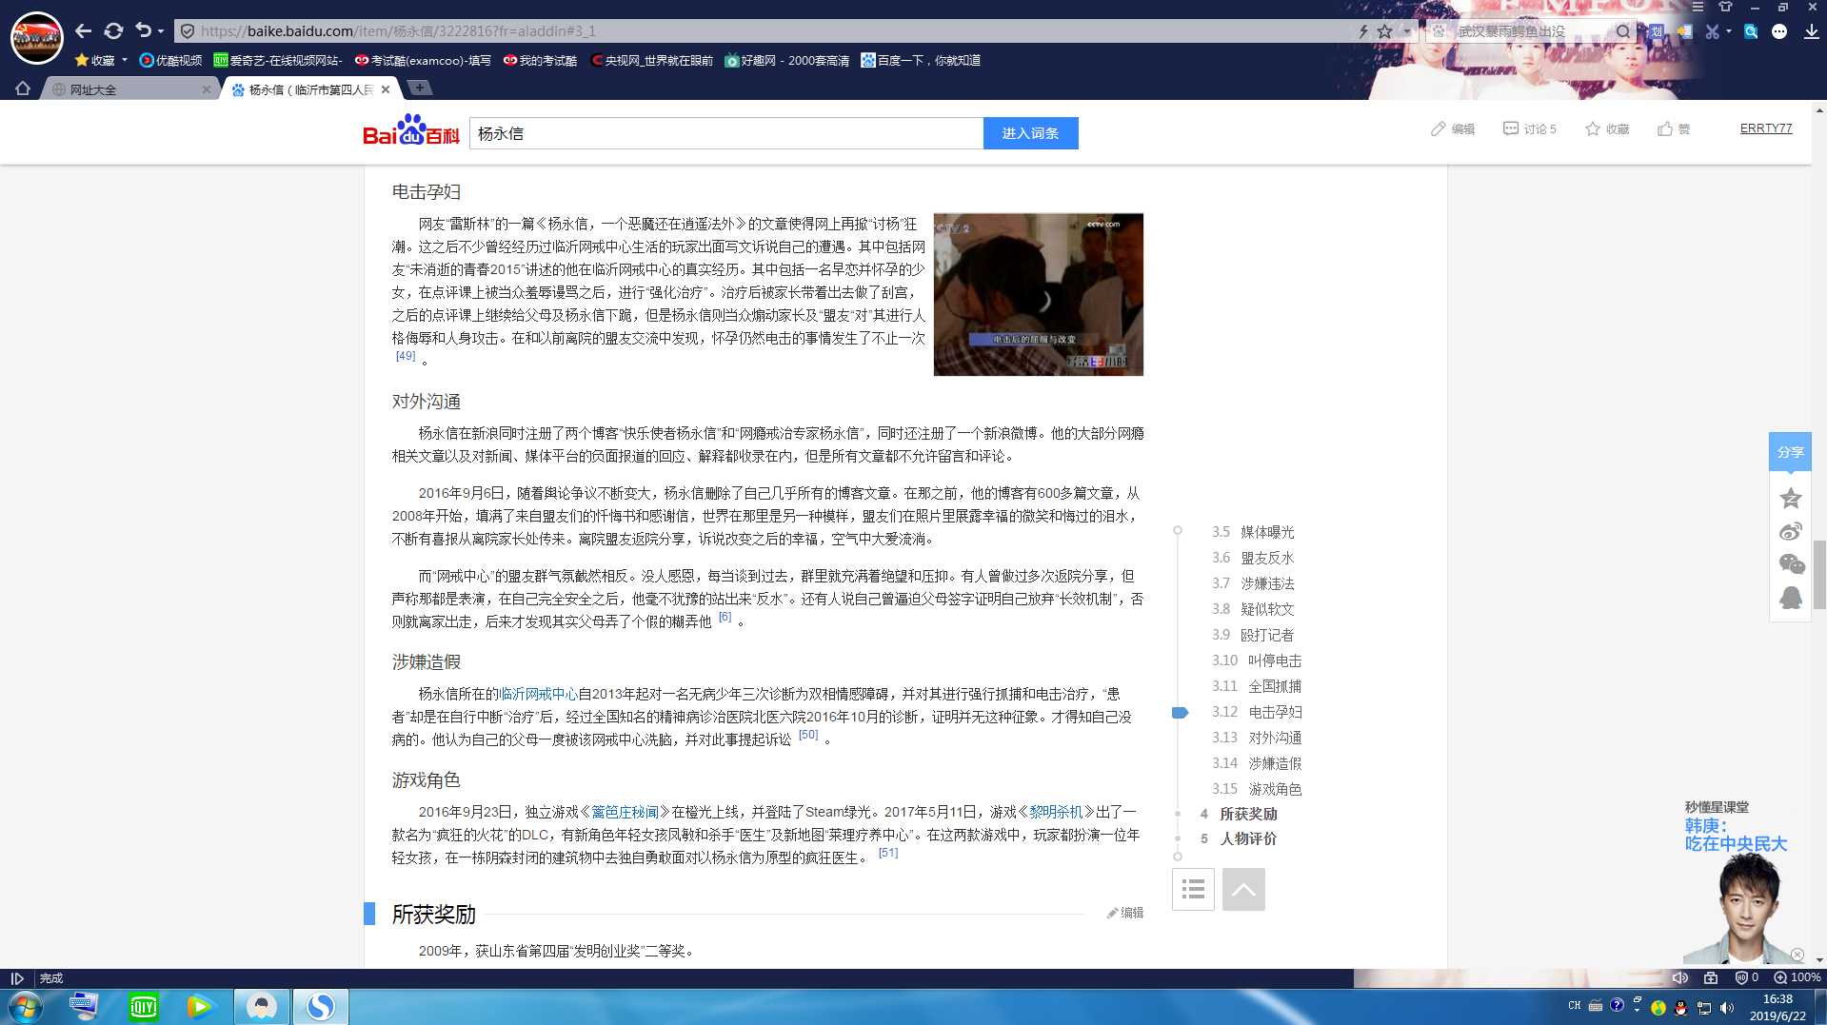This screenshot has width=1827, height=1025.
Task: Open citation reference [49]
Action: (x=406, y=356)
